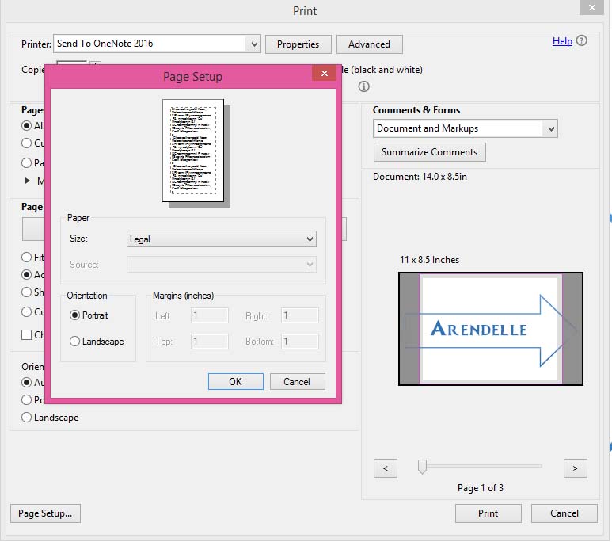Click Summarize Comments button
This screenshot has width=612, height=542.
click(429, 152)
